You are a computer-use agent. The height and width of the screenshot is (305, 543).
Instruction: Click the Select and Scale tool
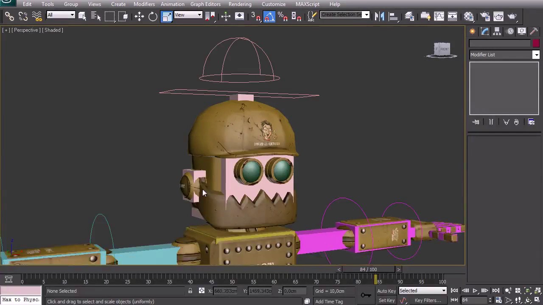[167, 17]
